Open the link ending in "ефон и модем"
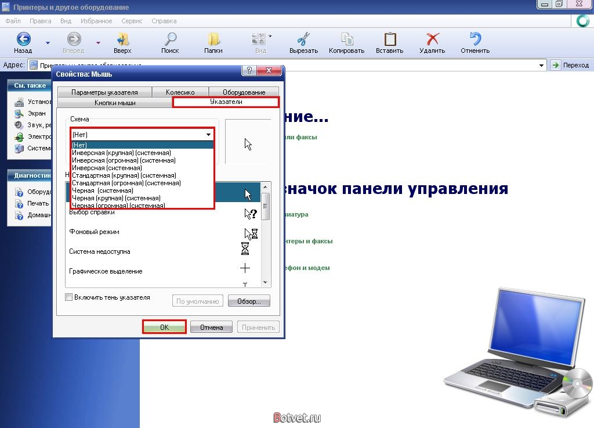 [307, 268]
